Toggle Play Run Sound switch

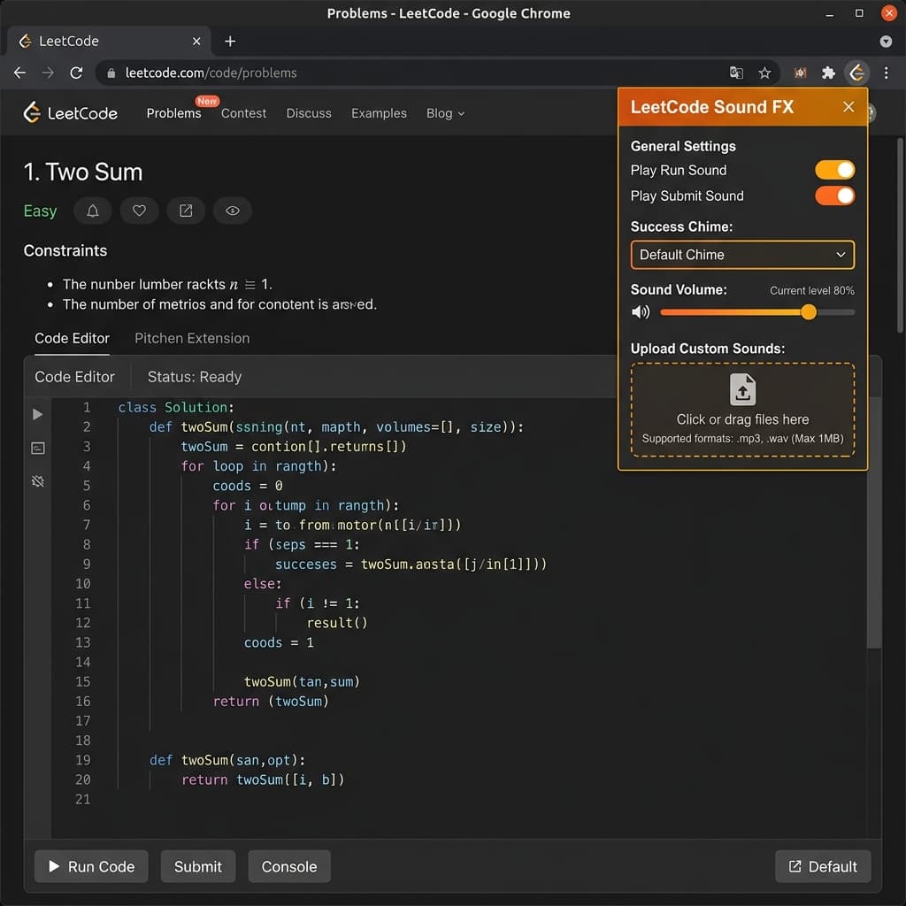(x=835, y=170)
